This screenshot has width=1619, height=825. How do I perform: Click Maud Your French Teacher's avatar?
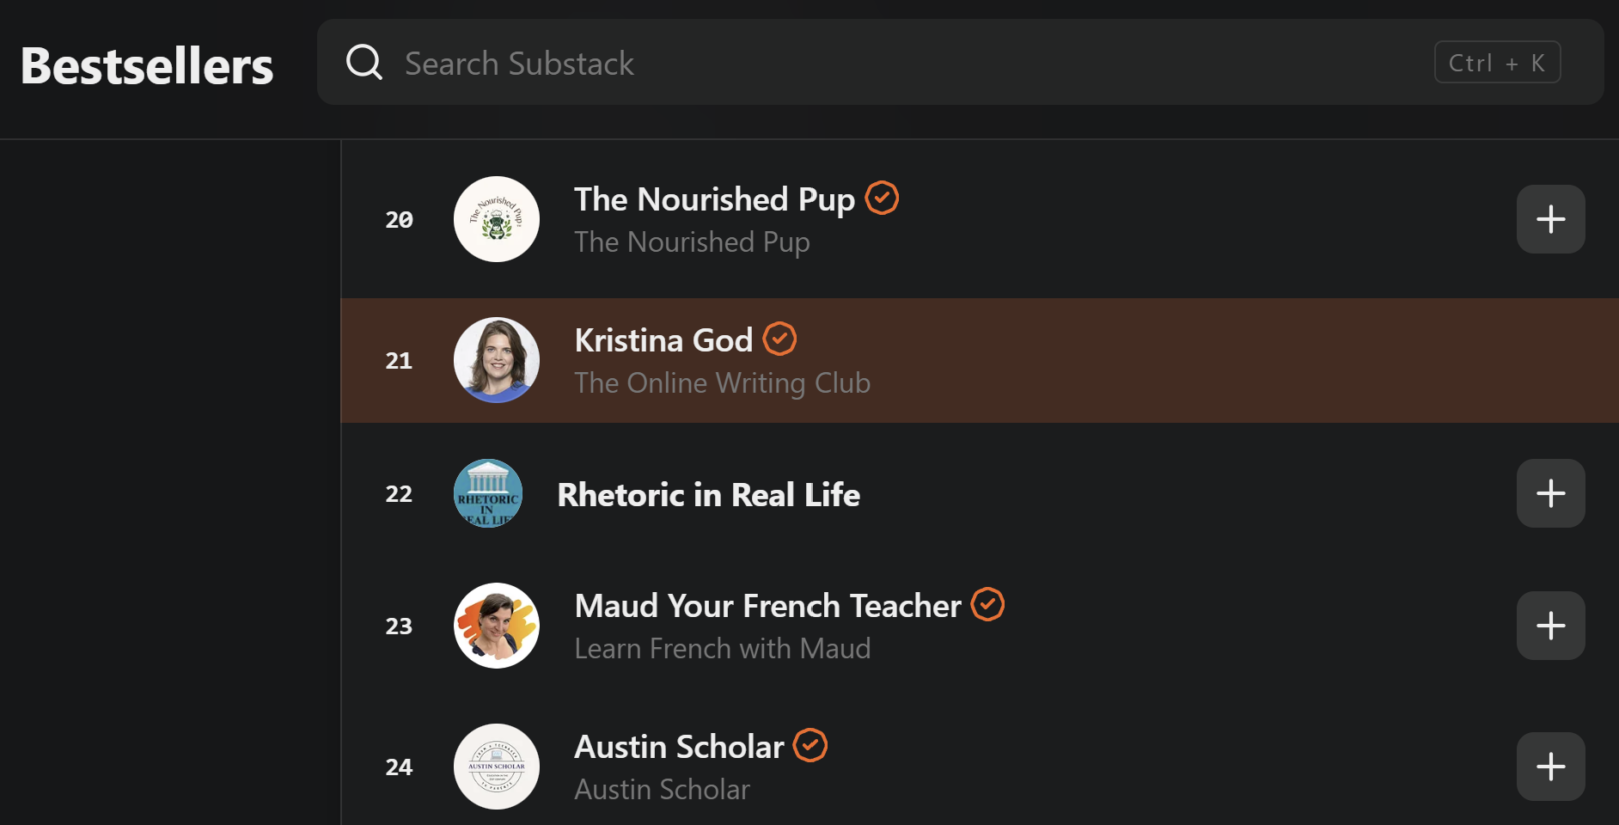[x=496, y=626]
